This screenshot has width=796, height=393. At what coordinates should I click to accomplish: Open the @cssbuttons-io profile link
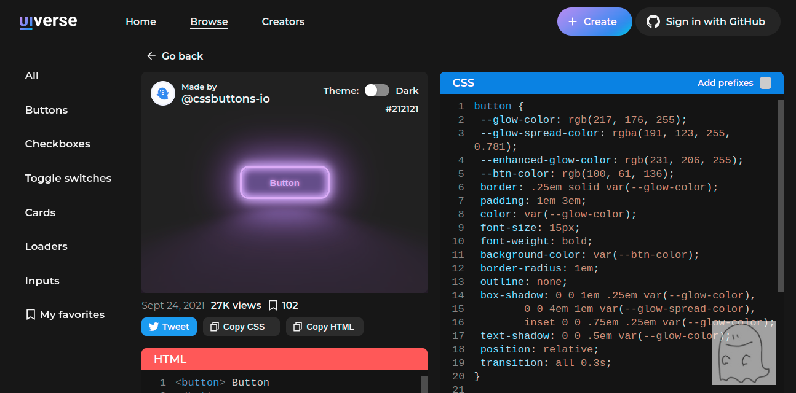(x=226, y=98)
